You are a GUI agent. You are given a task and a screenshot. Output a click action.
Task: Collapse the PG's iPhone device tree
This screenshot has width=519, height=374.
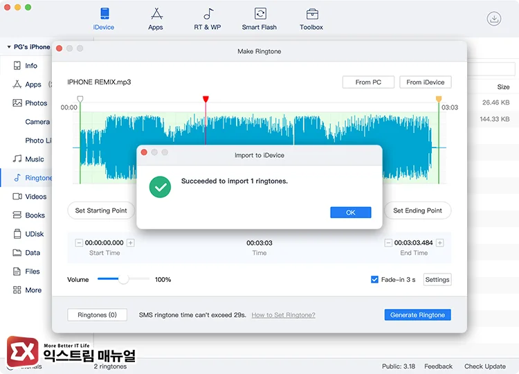pos(9,47)
